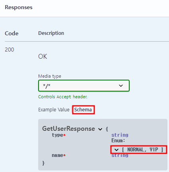Click the string type of 'name' property
This screenshot has height=172, width=169.
point(120,155)
